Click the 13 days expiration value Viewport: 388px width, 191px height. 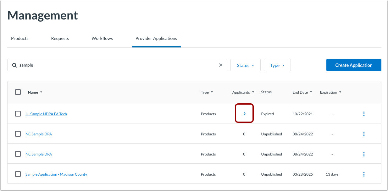[332, 174]
